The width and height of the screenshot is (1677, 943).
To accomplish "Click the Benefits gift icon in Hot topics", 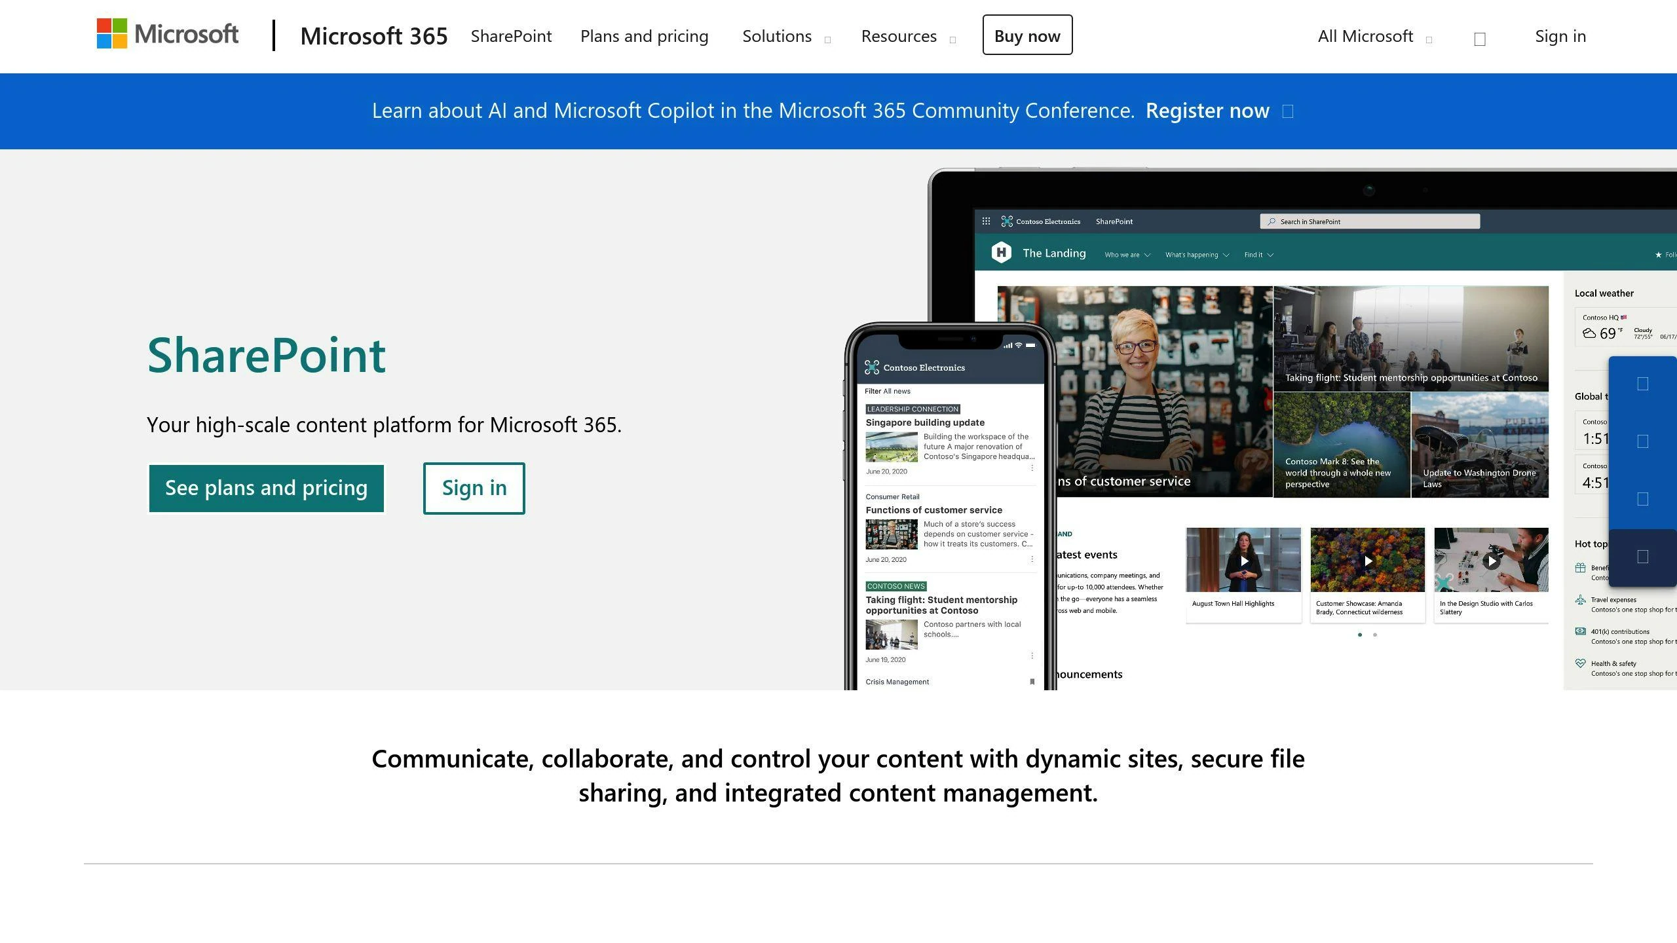I will [1580, 568].
